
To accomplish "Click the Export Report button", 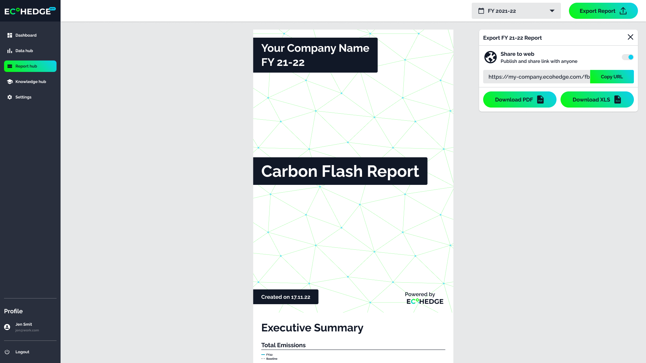I will click(603, 11).
